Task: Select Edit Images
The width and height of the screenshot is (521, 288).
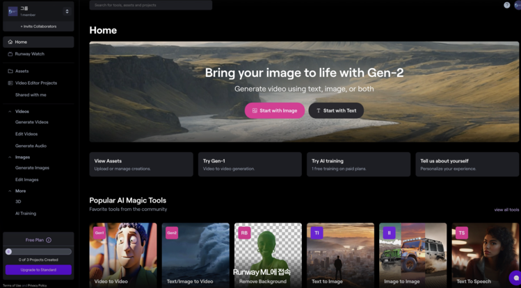Action: pos(27,180)
